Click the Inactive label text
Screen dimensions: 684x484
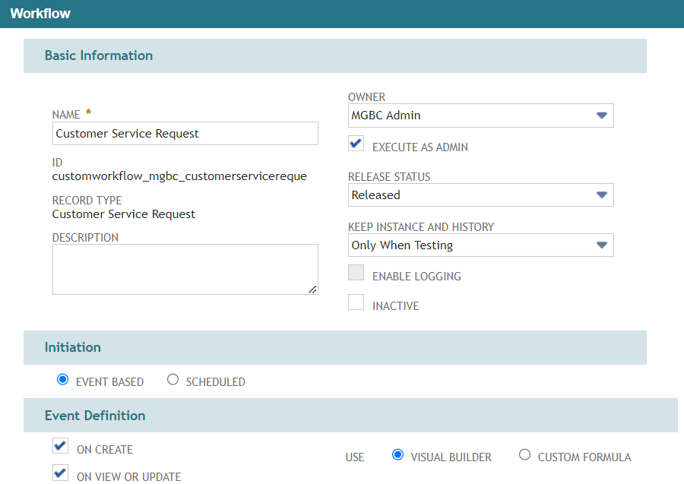[x=396, y=306]
